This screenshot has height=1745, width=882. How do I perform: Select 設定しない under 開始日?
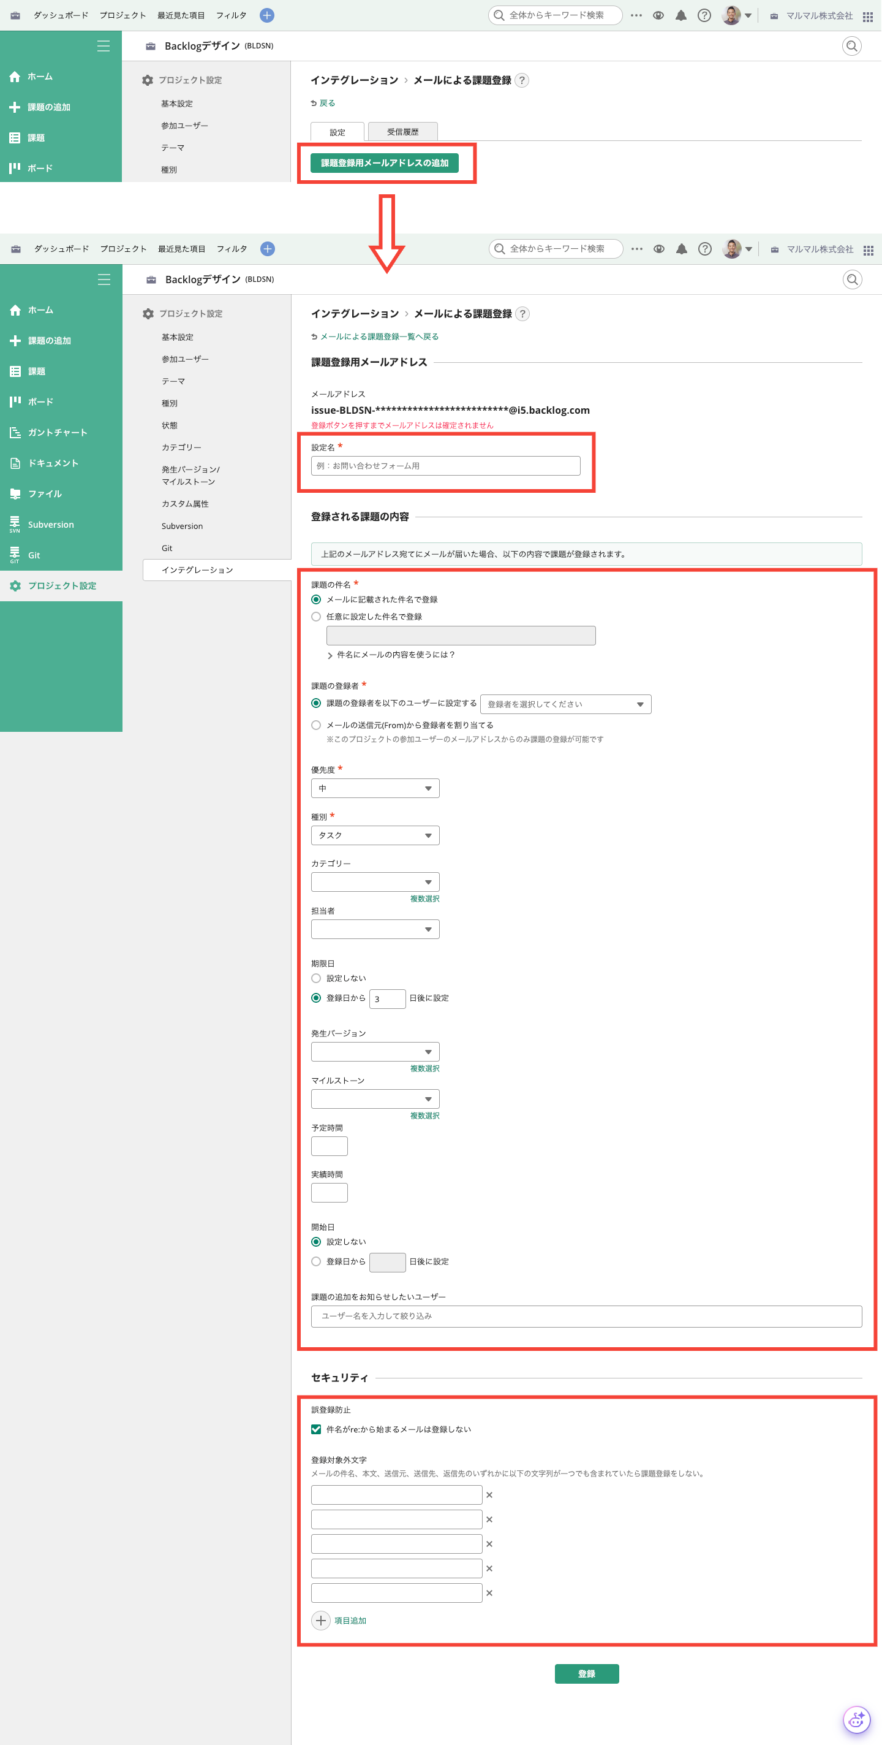point(316,1242)
